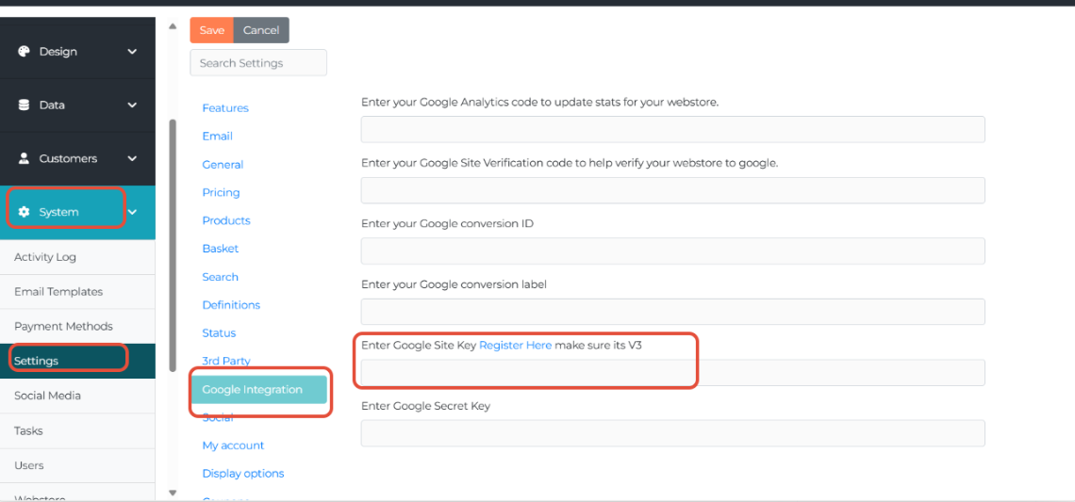The image size is (1075, 502).
Task: Click the settings list scroll up arrow
Action: tap(173, 26)
